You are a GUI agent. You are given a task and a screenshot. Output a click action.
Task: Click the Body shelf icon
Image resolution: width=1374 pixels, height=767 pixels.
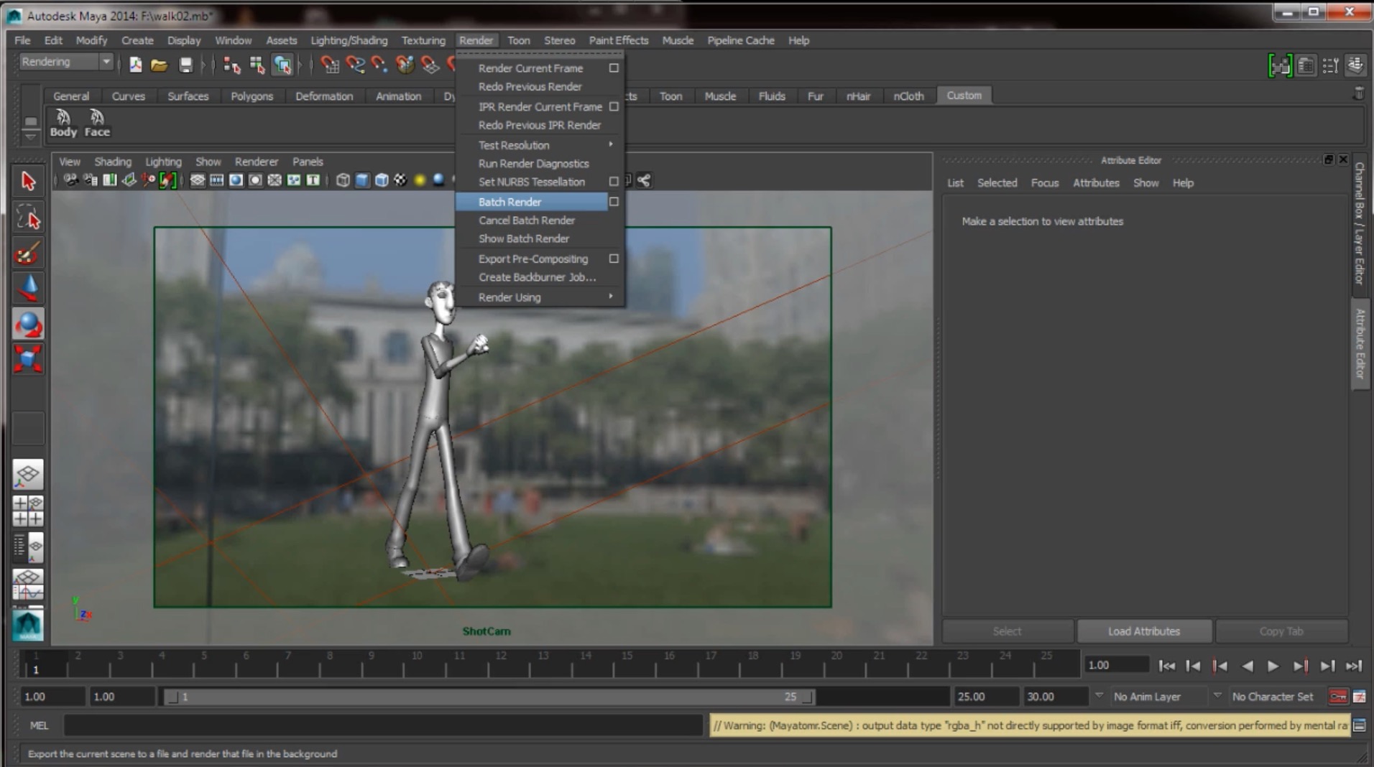pyautogui.click(x=63, y=123)
